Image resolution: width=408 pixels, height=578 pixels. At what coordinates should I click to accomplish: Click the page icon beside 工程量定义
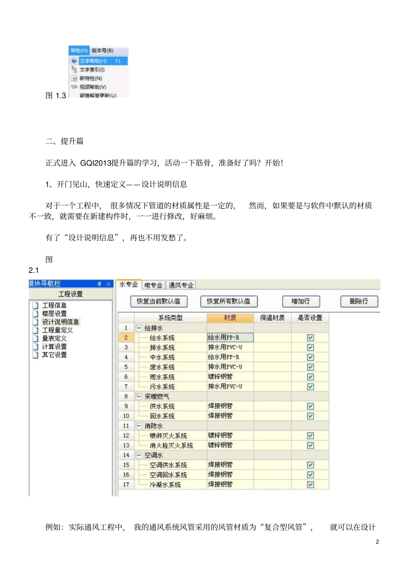coord(36,330)
